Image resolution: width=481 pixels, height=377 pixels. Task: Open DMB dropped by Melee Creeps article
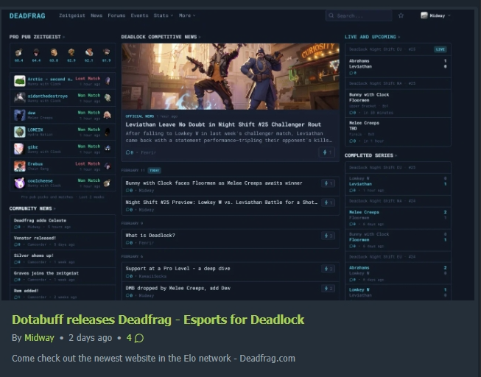(178, 289)
